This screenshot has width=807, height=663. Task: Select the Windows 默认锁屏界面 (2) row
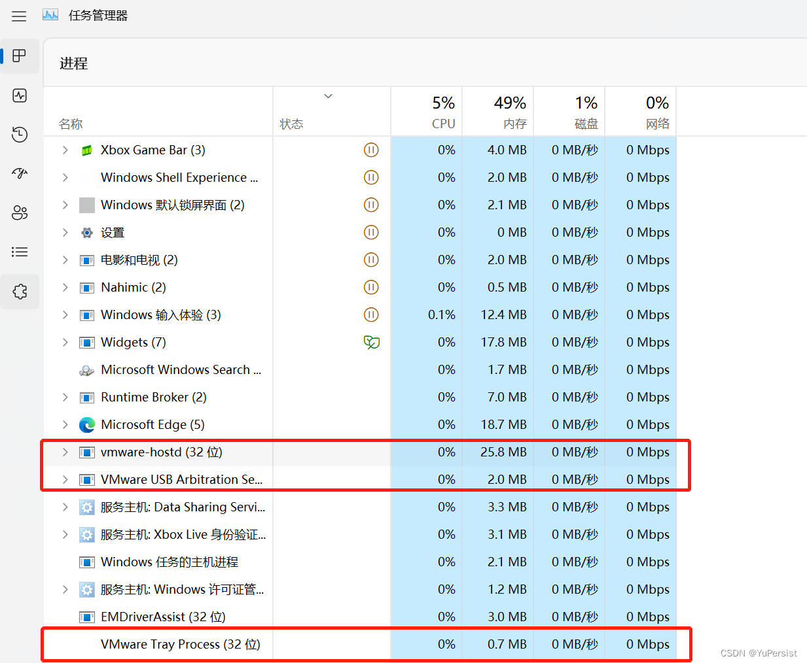360,205
